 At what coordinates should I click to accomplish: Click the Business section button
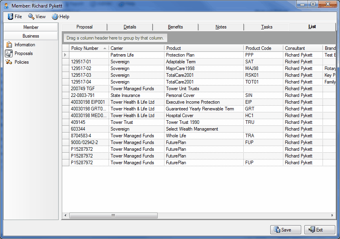click(x=31, y=36)
